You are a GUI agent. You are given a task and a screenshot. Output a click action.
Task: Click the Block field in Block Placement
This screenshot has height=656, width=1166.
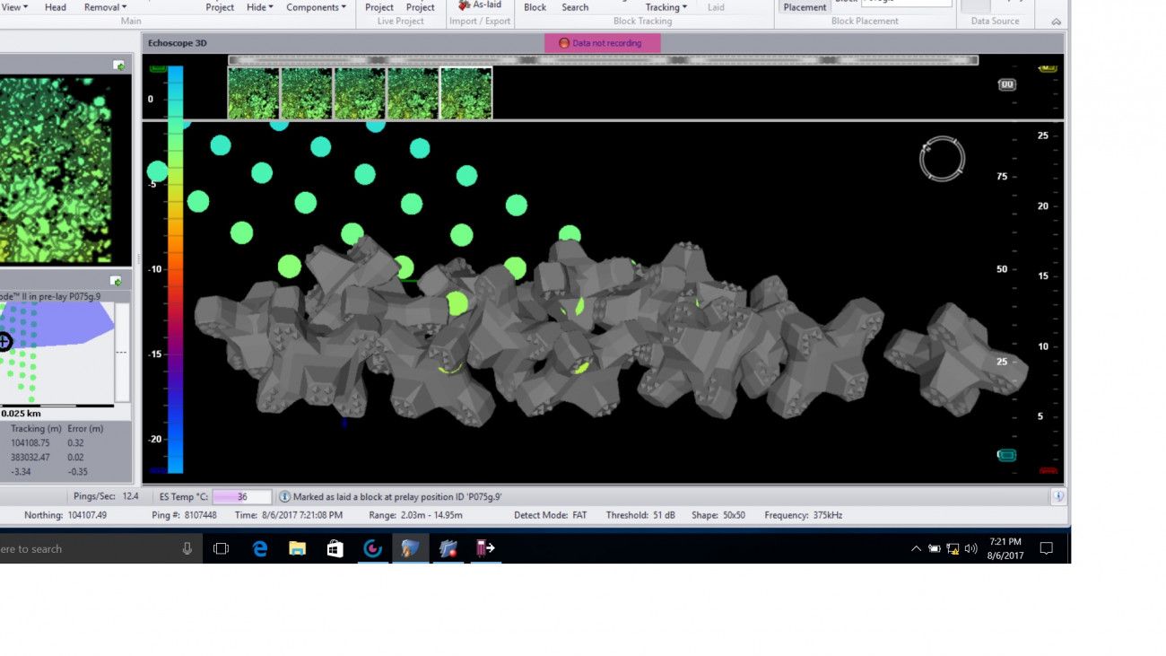(x=907, y=3)
